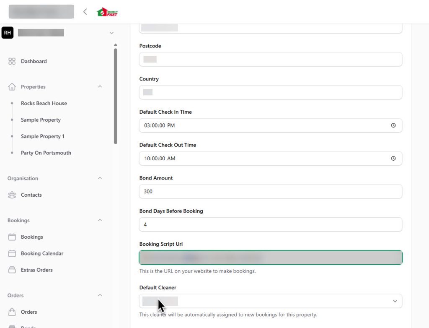This screenshot has height=328, width=429.
Task: Open the clock picker for Default Check Out Time
Action: 393,158
